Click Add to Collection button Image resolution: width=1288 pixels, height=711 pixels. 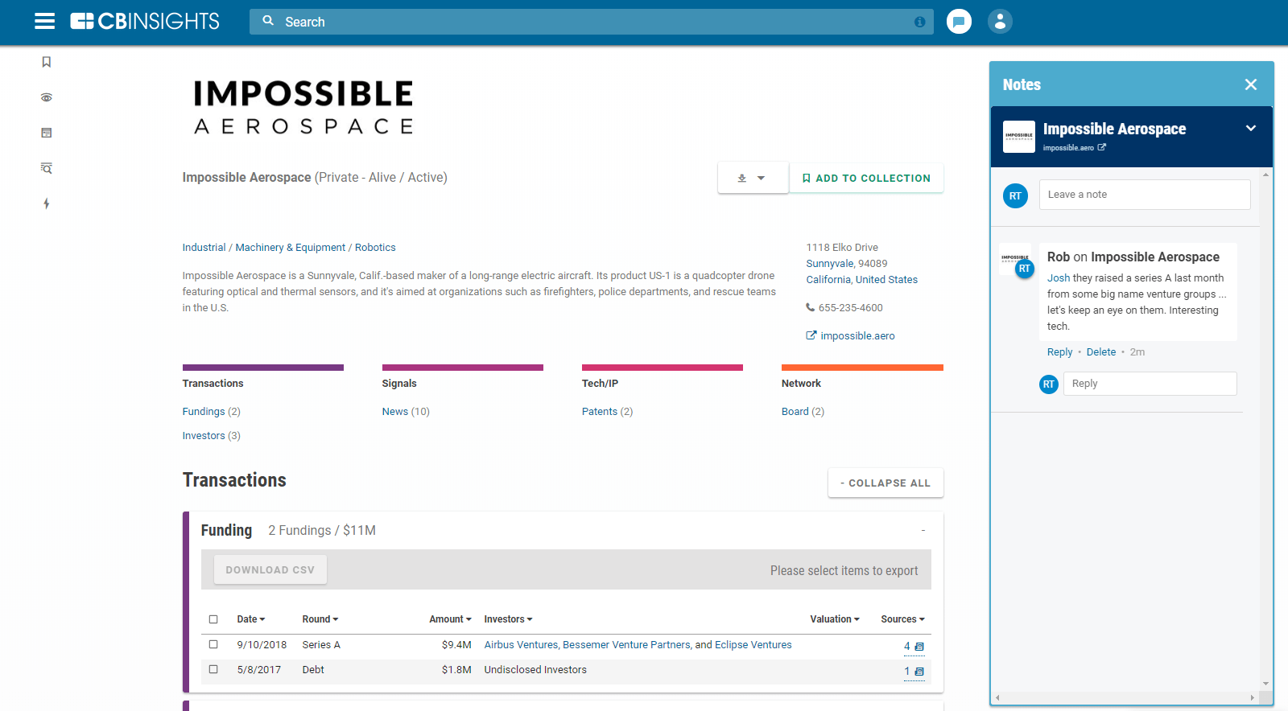[866, 178]
